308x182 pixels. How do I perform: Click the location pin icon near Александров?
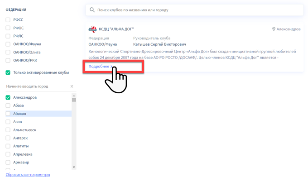tap(274, 29)
